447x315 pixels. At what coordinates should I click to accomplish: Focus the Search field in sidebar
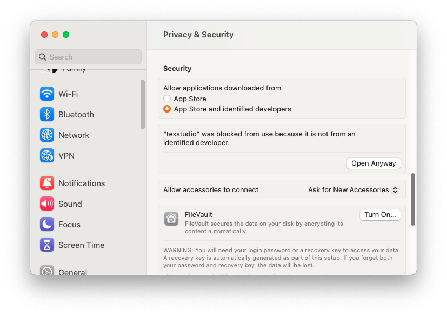(88, 57)
